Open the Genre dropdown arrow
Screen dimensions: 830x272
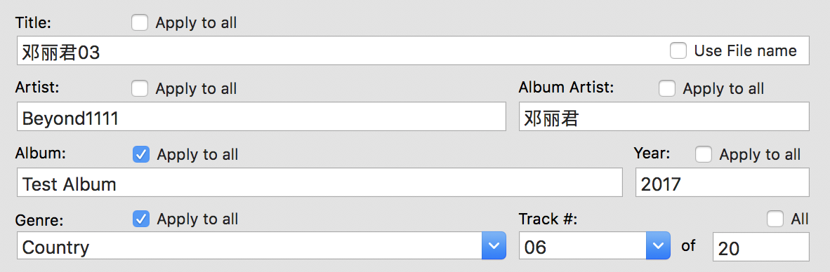(494, 245)
